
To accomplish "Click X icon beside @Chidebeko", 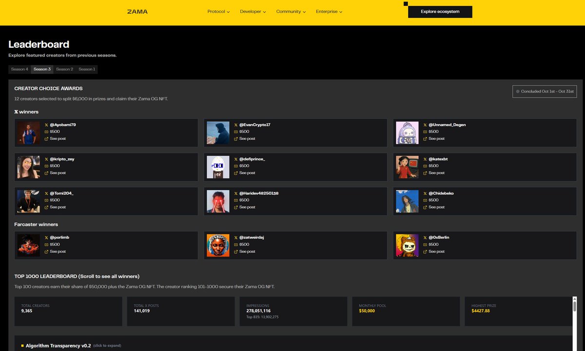I will (425, 194).
